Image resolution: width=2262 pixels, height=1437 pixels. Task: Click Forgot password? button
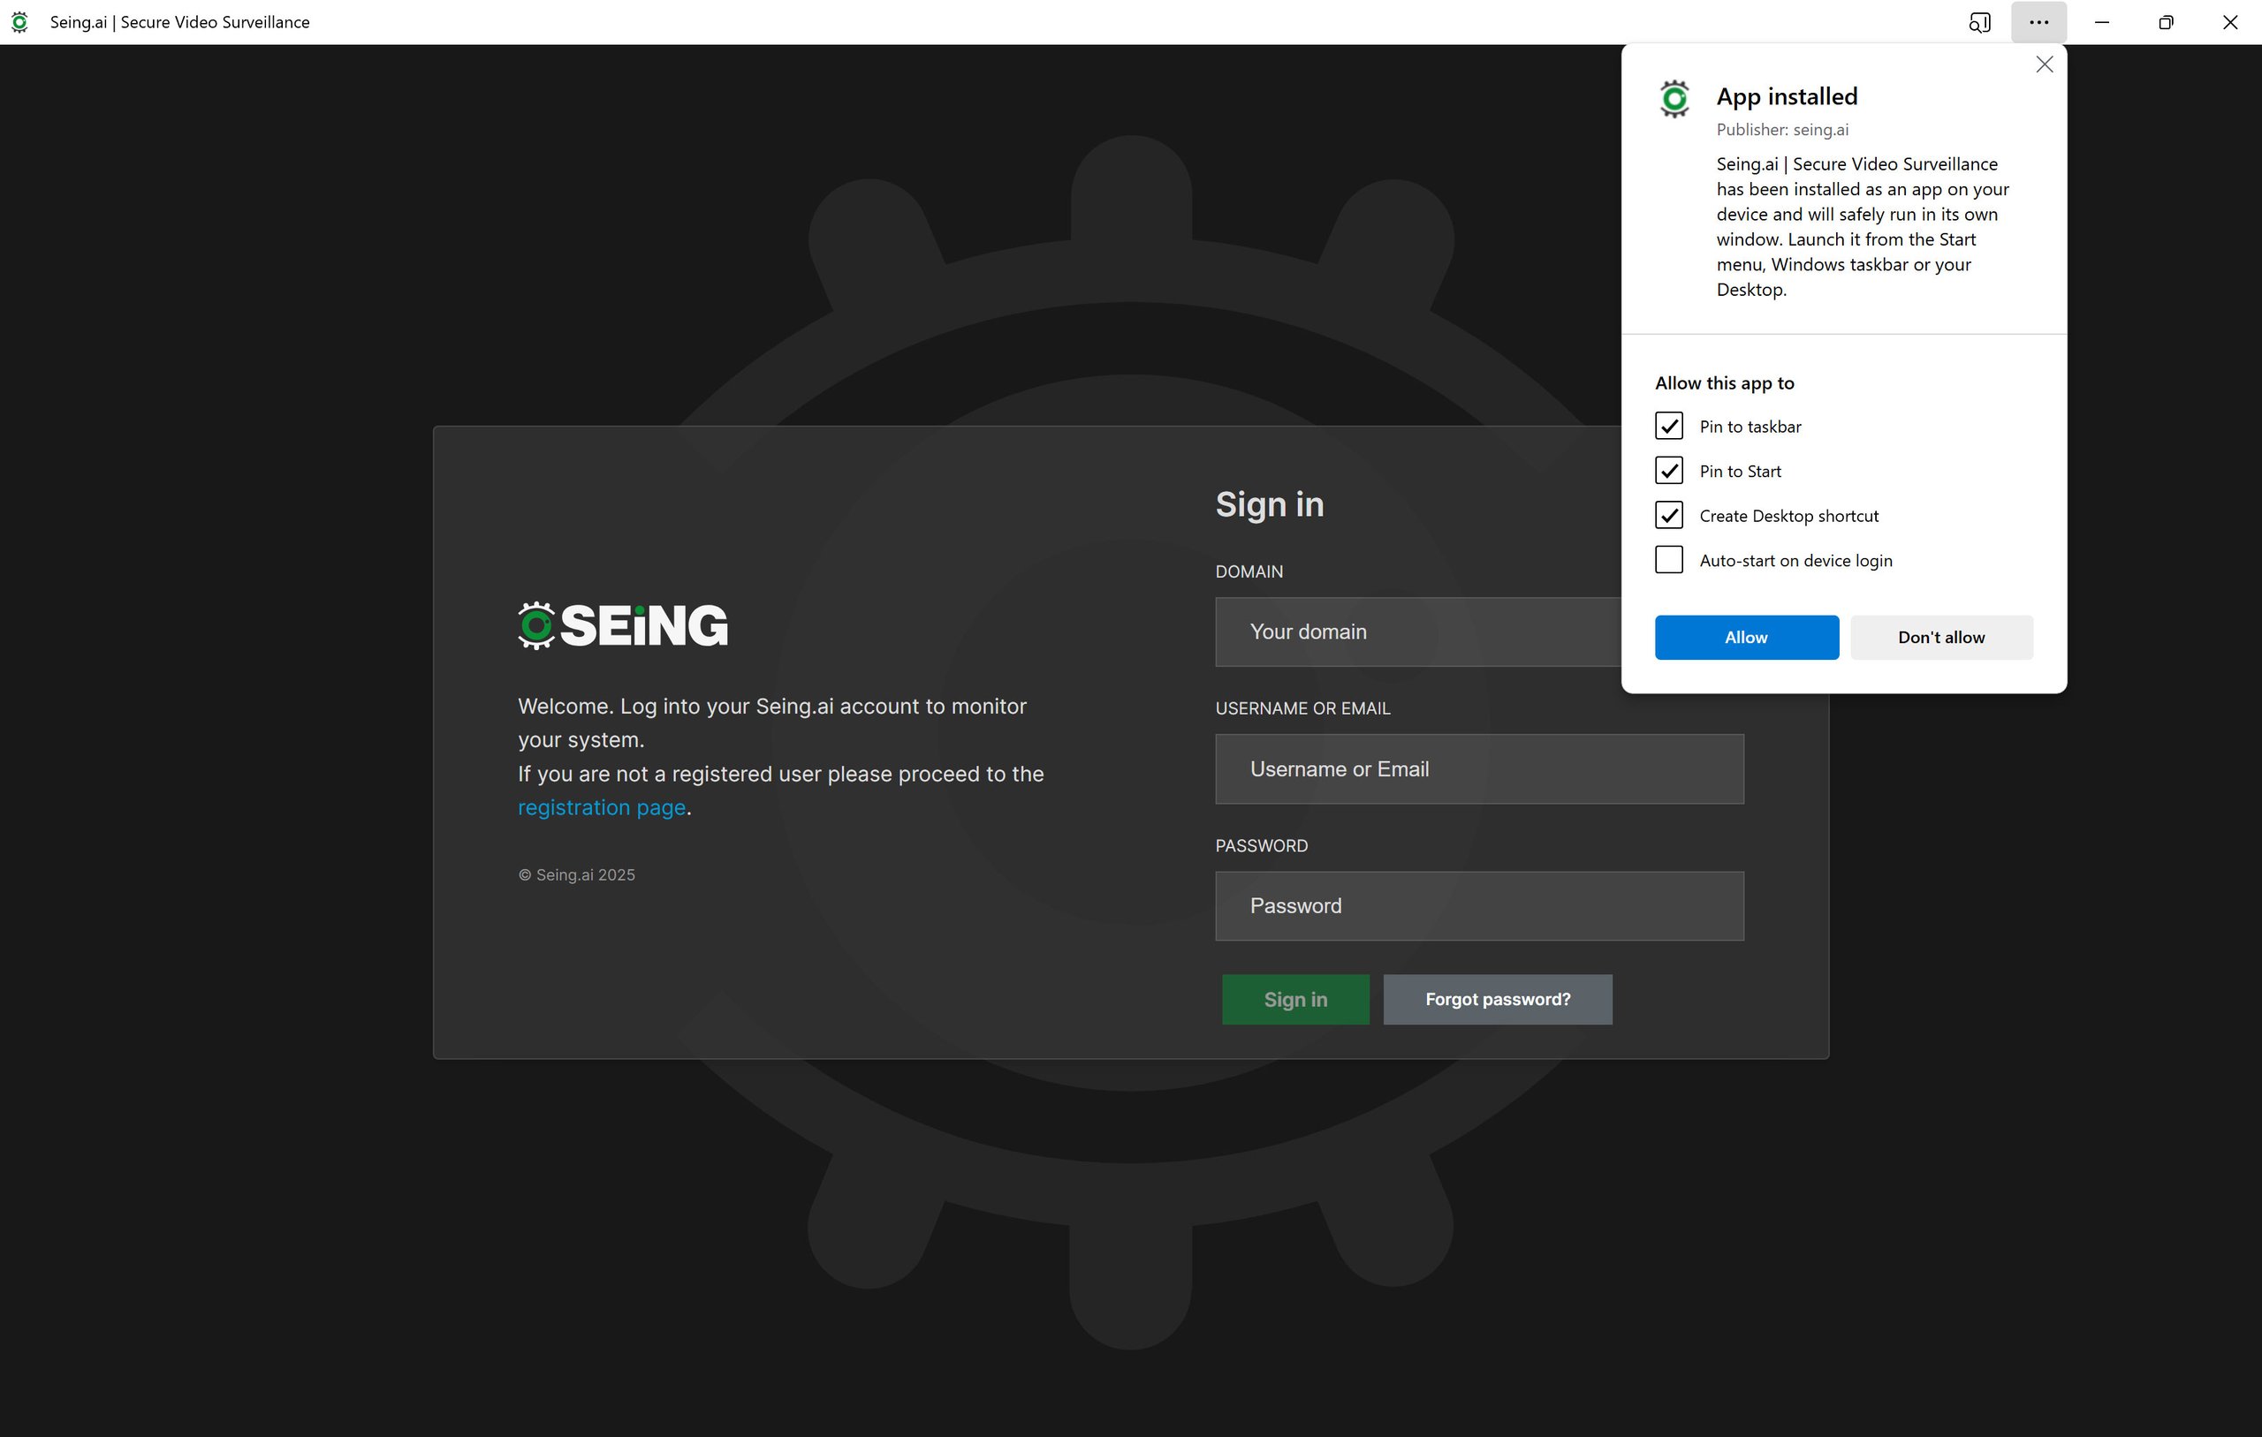(x=1497, y=999)
